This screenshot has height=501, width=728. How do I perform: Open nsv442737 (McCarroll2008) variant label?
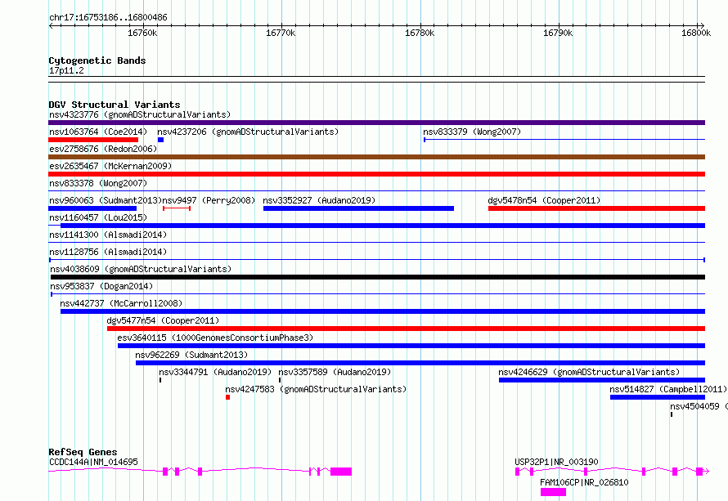121,303
